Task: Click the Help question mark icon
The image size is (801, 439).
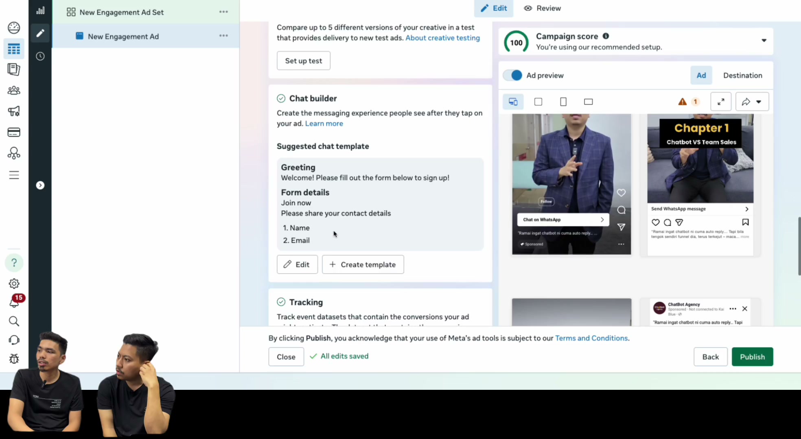Action: pos(14,263)
